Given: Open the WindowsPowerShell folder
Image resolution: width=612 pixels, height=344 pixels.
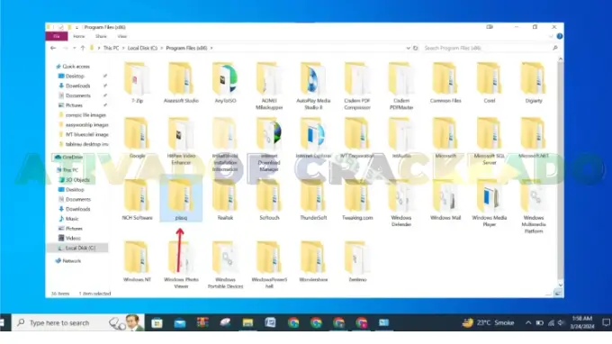Looking at the screenshot, I should click(269, 265).
